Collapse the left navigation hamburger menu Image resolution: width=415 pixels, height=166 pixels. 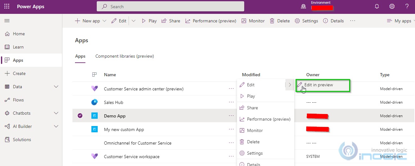[x=7, y=21]
